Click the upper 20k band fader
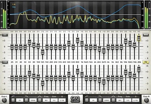The image size is (151, 104). click(139, 38)
